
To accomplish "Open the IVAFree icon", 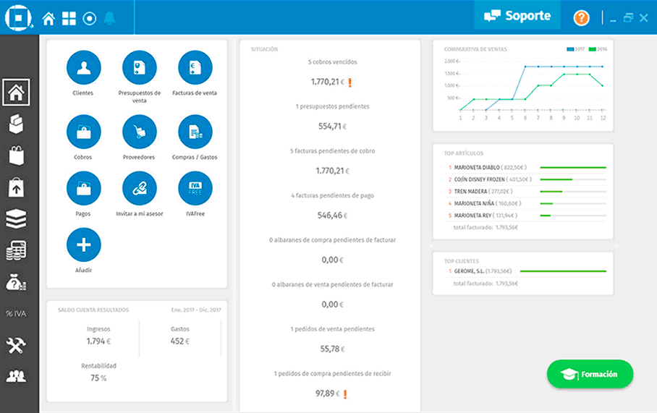I will (x=195, y=190).
